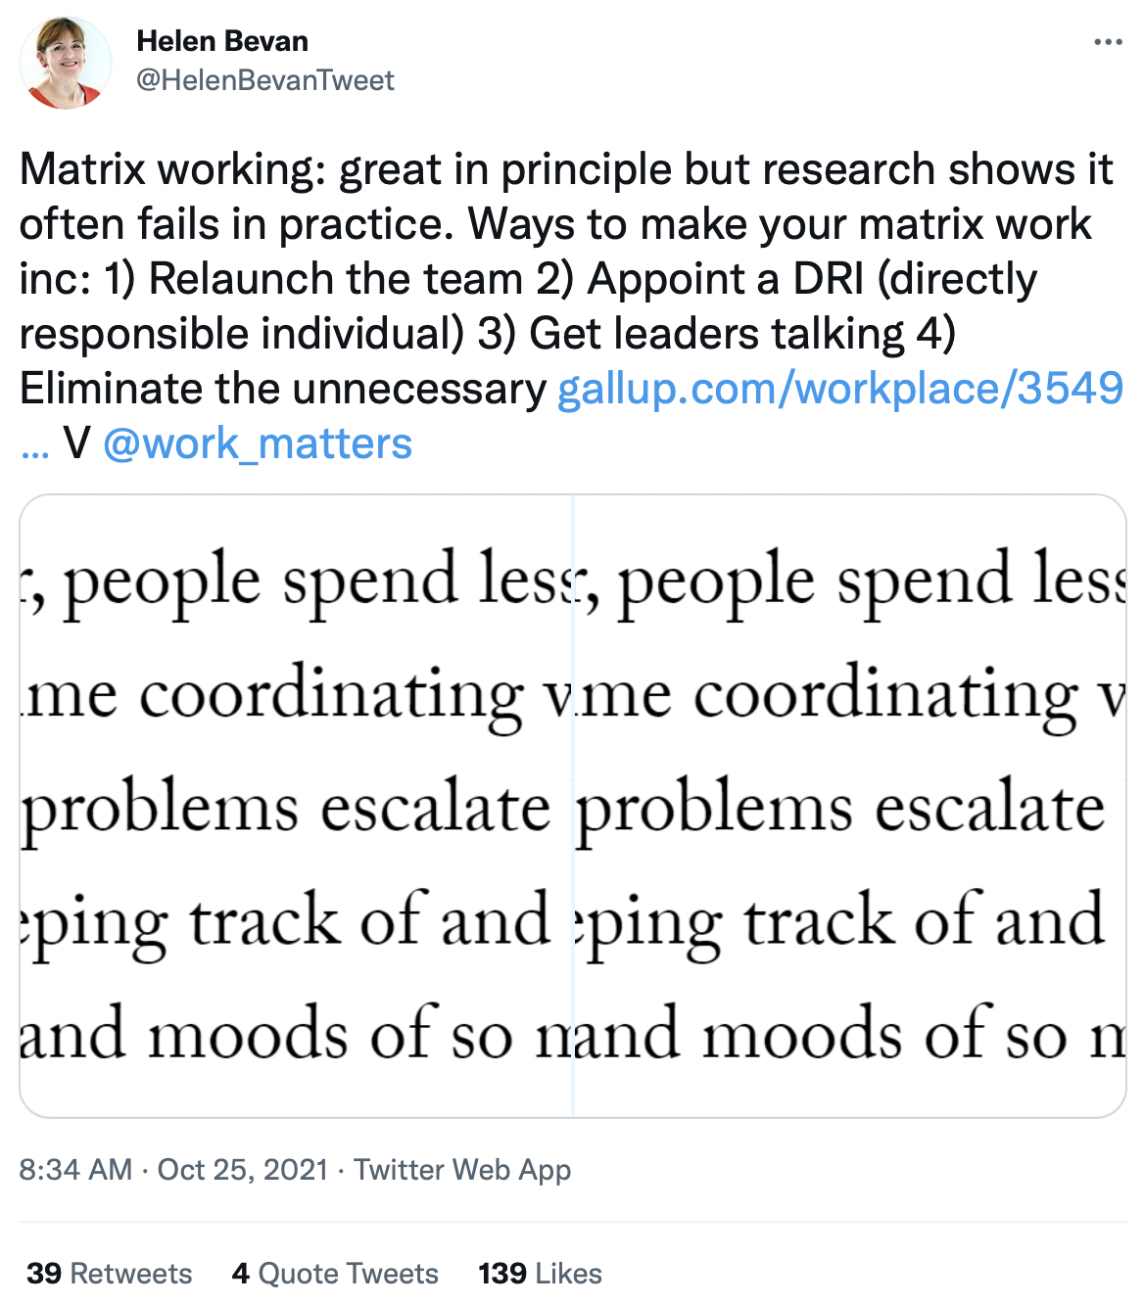
Task: Open the Twitter Web App source link
Action: click(x=462, y=1169)
